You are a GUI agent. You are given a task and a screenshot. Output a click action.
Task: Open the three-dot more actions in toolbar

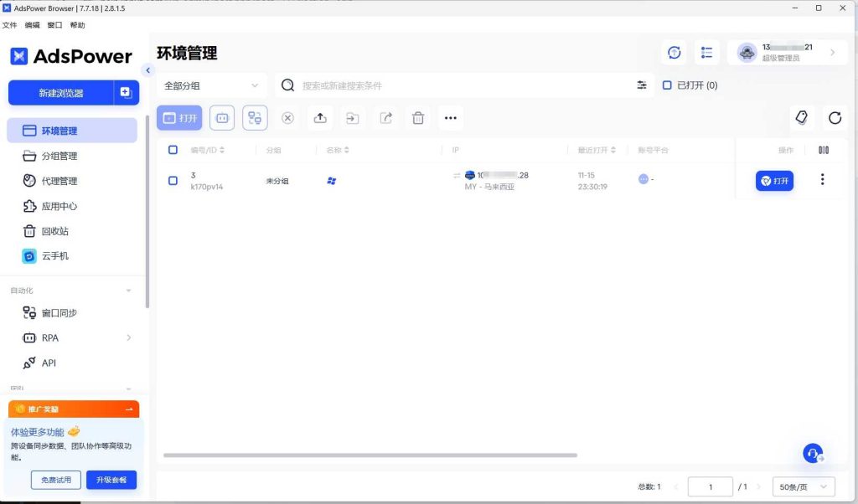(x=450, y=118)
